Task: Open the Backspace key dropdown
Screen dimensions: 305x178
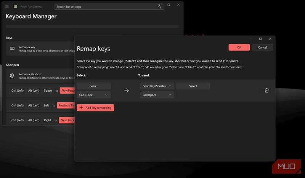Action: (x=157, y=95)
